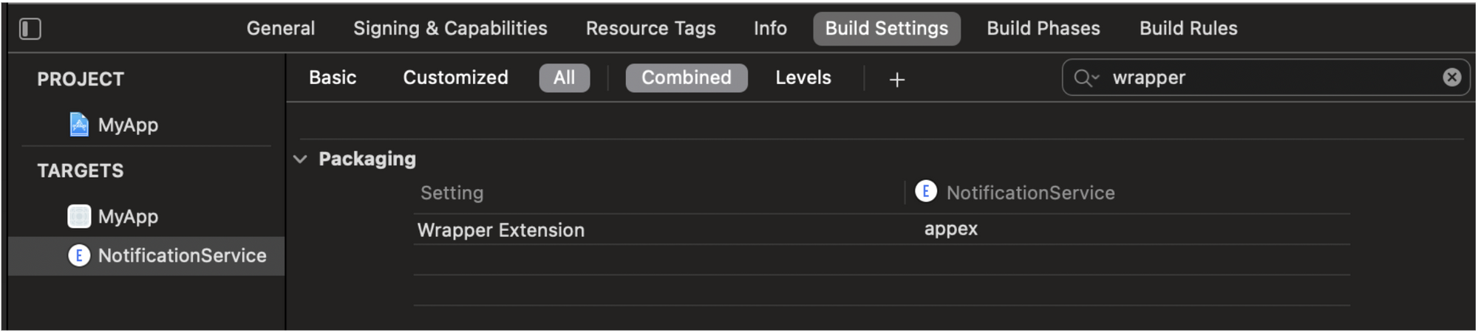The width and height of the screenshot is (1478, 335).
Task: Switch to Levels view
Action: 803,77
